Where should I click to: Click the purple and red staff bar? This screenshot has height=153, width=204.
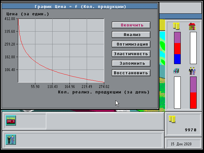[193, 92]
